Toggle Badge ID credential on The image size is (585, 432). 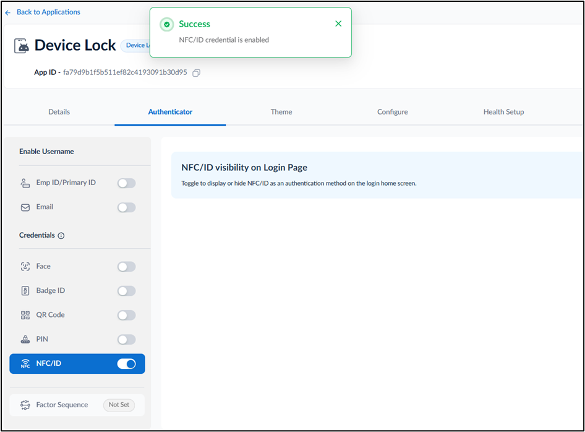127,291
